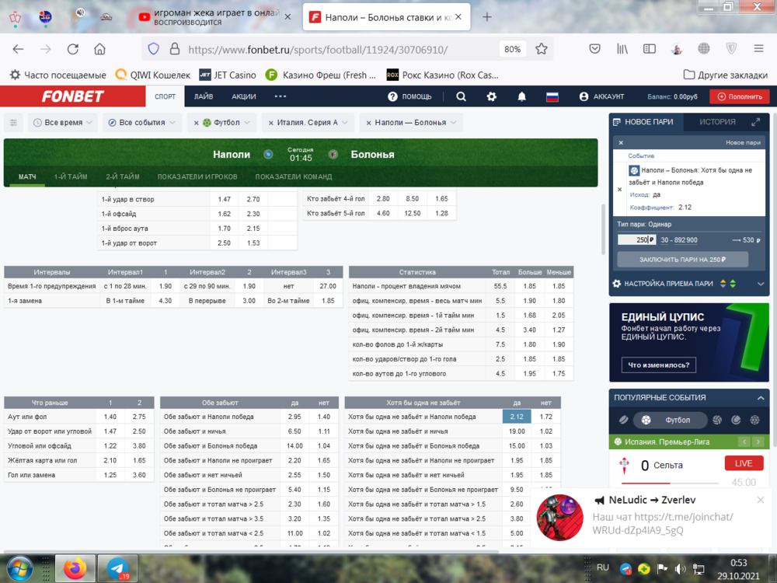Toggle the green odds-change arrows setting

[733, 284]
